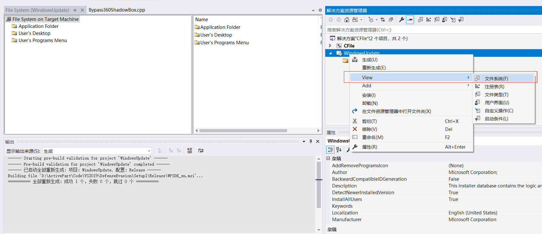The width and height of the screenshot is (542, 234).
Task: Click the Switch Views icon in Solution Explorer
Action: coord(355,20)
